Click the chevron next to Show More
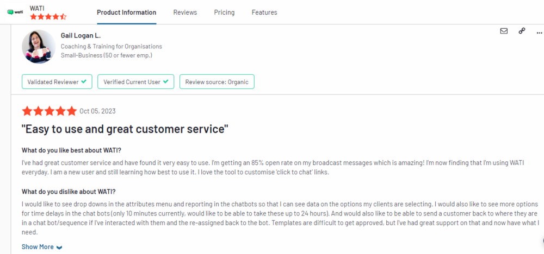This screenshot has height=254, width=544. (x=59, y=248)
